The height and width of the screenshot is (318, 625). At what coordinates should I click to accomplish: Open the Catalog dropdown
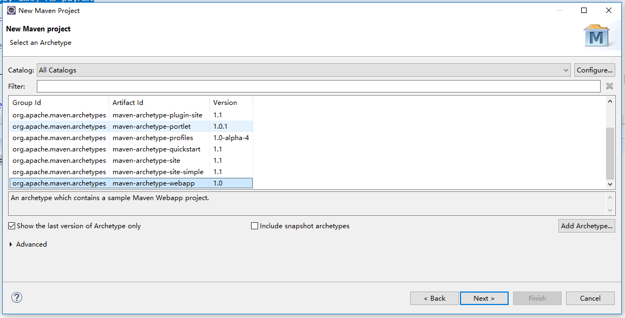pos(304,70)
